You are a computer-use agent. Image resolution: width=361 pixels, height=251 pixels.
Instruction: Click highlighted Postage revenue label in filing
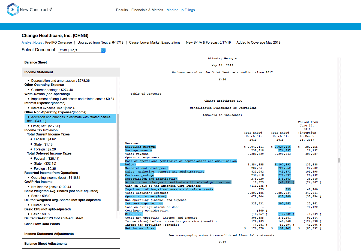(139, 150)
